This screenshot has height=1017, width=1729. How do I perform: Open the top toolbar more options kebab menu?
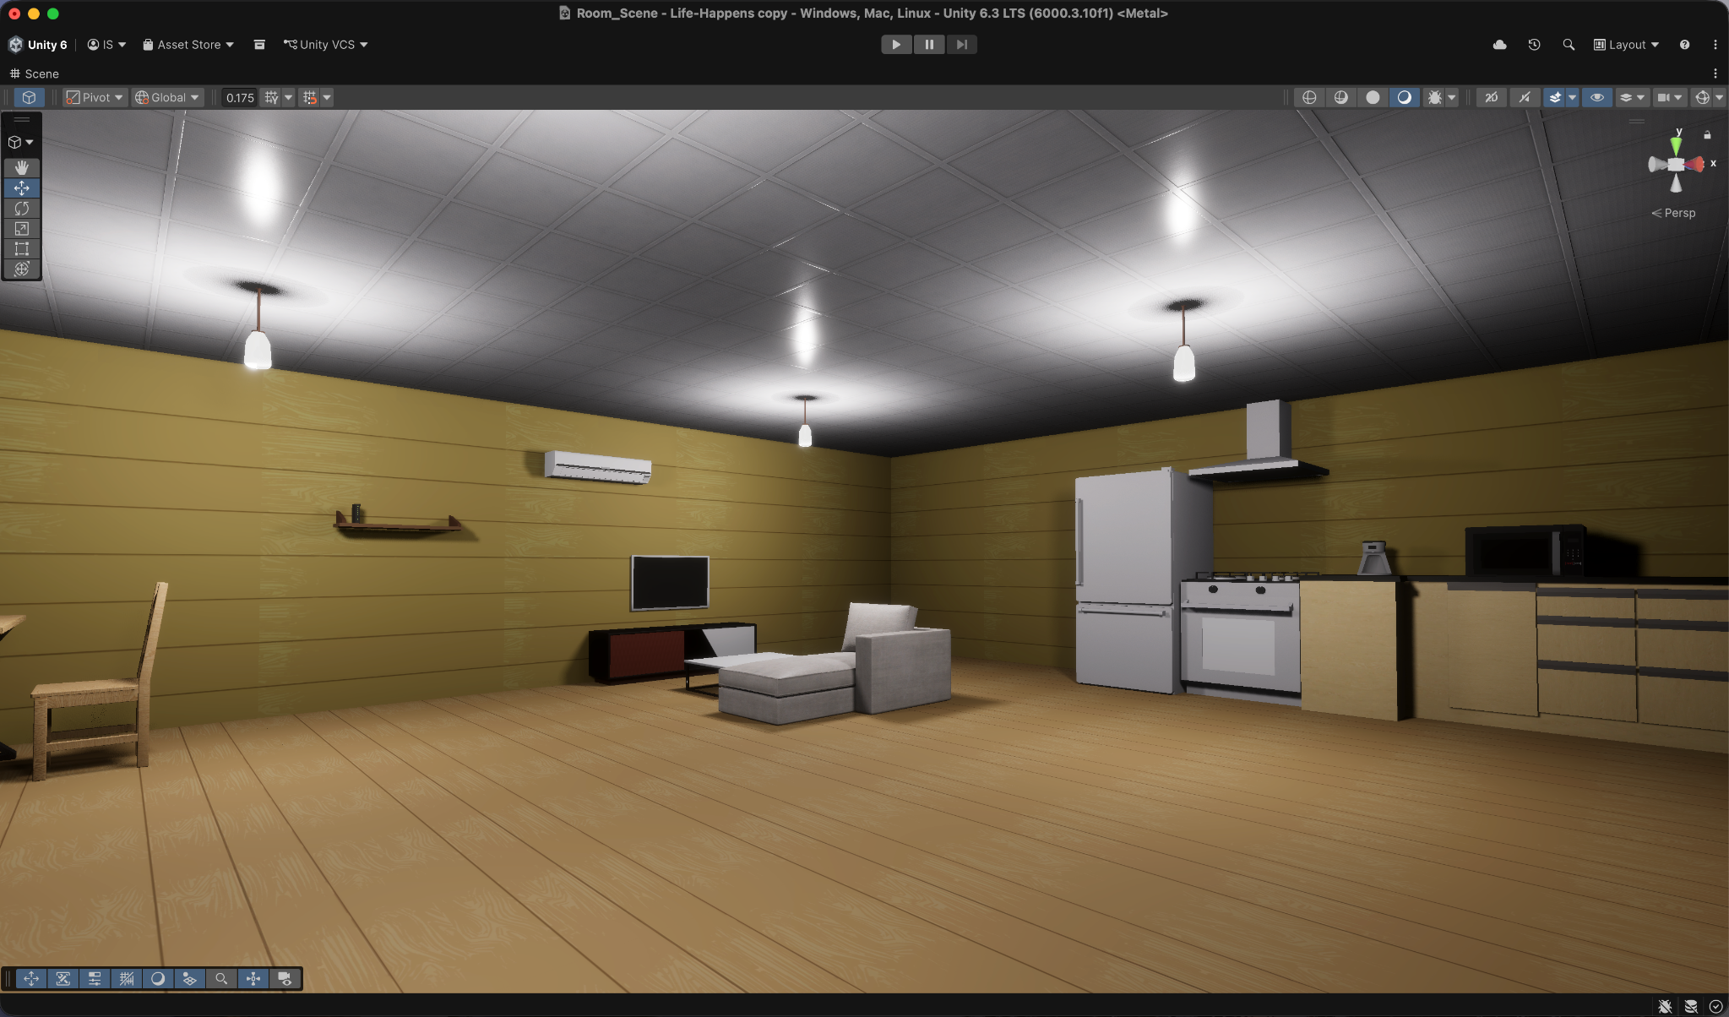(x=1715, y=45)
